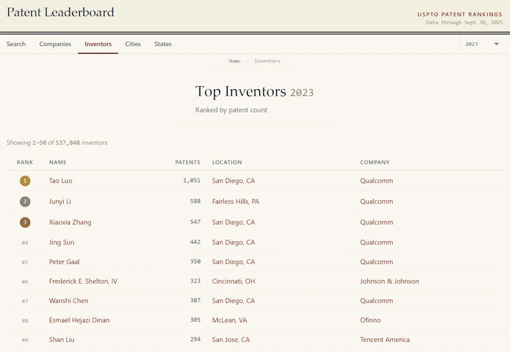Click the bronze rank 3 medal badge
This screenshot has height=352, width=510.
tap(25, 223)
